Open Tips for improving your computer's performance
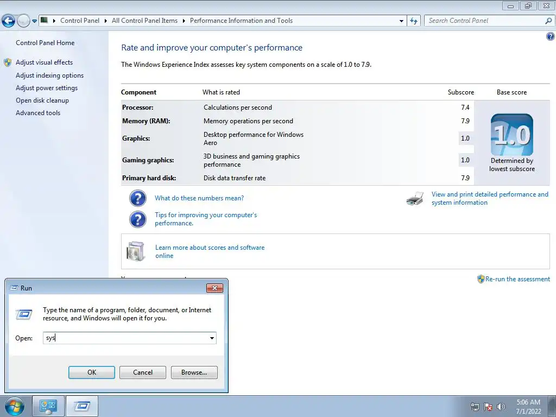The height and width of the screenshot is (417, 556). coord(206,219)
